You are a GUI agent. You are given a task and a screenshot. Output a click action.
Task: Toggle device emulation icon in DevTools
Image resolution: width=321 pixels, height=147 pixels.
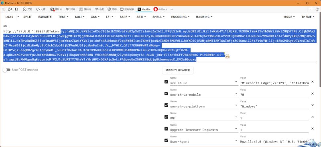10,9
